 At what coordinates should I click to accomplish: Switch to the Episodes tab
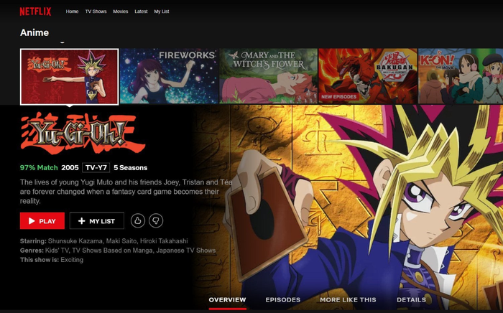coord(283,300)
